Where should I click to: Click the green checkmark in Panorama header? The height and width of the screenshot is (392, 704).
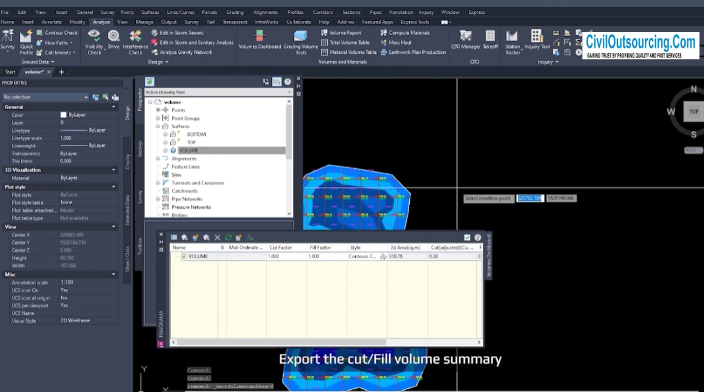[467, 238]
